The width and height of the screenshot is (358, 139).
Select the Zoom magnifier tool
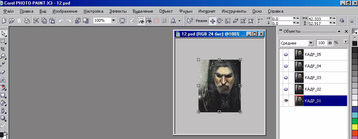pos(3,57)
